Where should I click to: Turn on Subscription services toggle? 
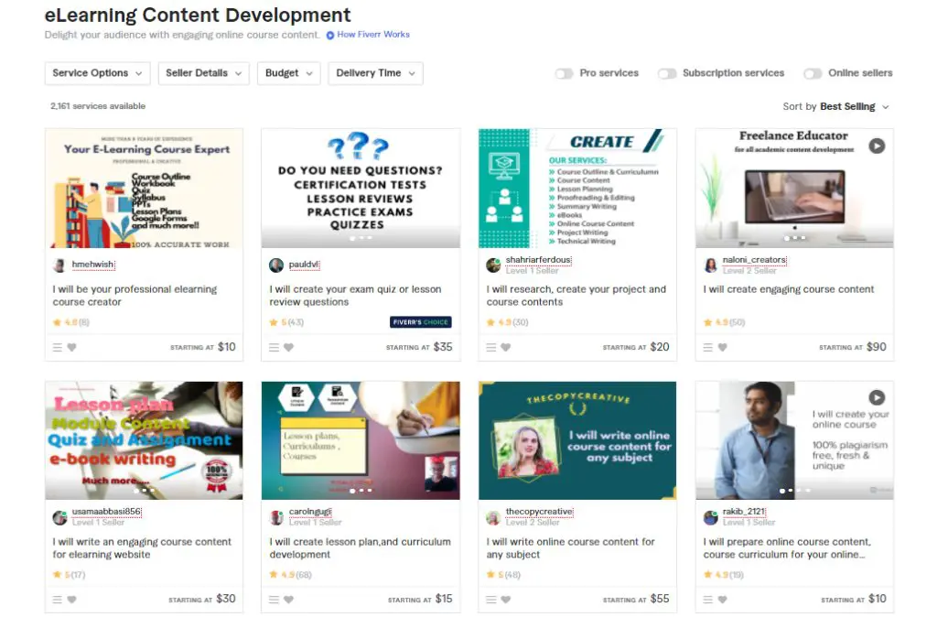(667, 73)
